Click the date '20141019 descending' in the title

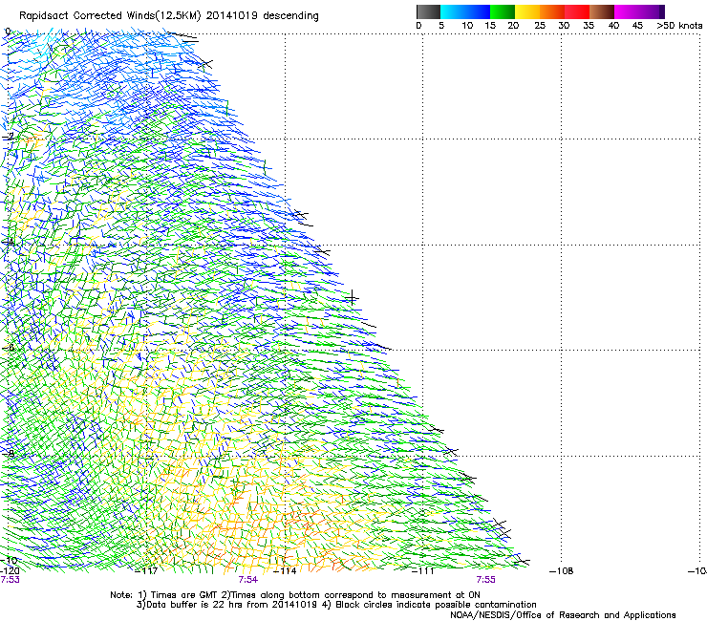tap(262, 15)
